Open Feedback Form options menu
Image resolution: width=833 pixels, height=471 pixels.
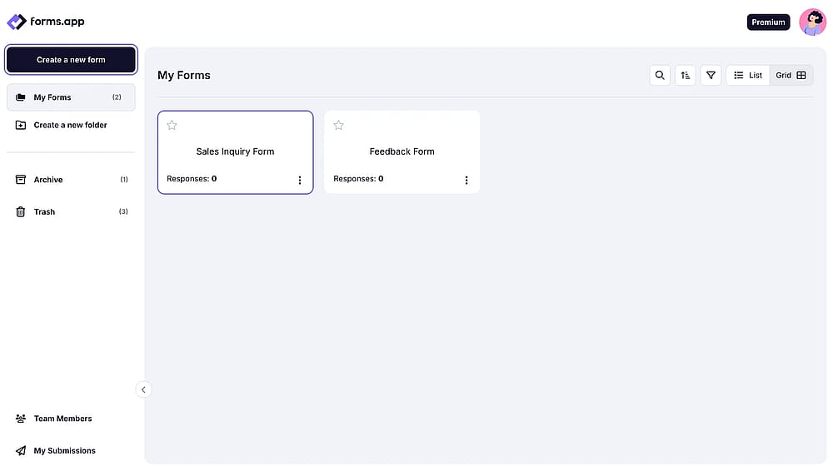point(466,180)
